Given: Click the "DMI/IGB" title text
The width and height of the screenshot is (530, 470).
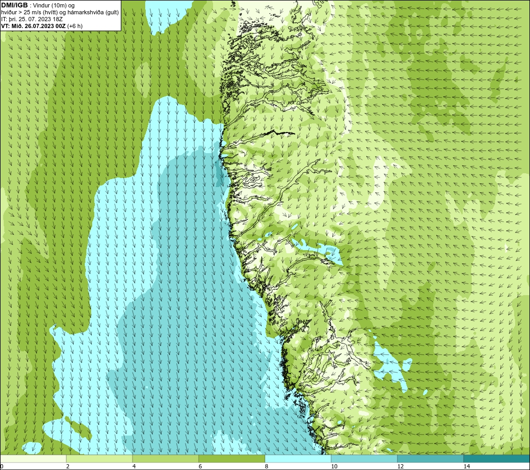Looking at the screenshot, I should [x=14, y=5].
